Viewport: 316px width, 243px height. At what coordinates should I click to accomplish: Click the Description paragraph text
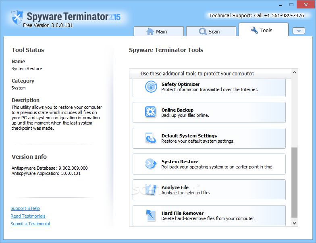[56, 118]
